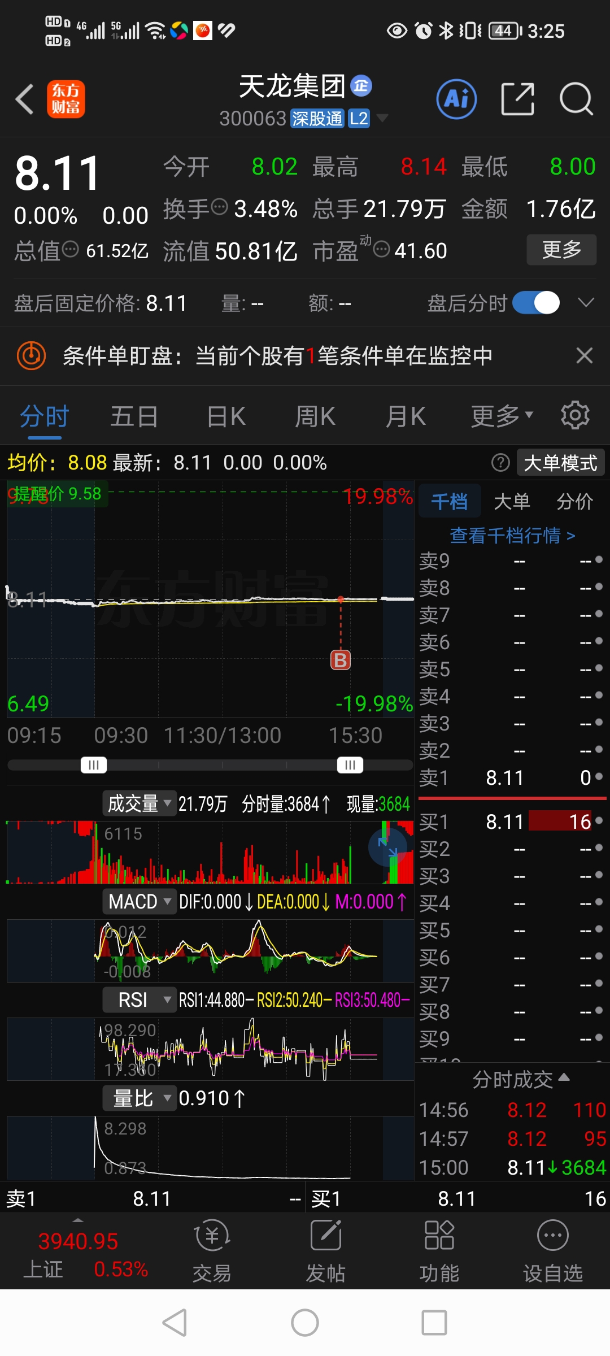The height and width of the screenshot is (1356, 610).
Task: Open RSI indicator dropdown
Action: tap(138, 1000)
